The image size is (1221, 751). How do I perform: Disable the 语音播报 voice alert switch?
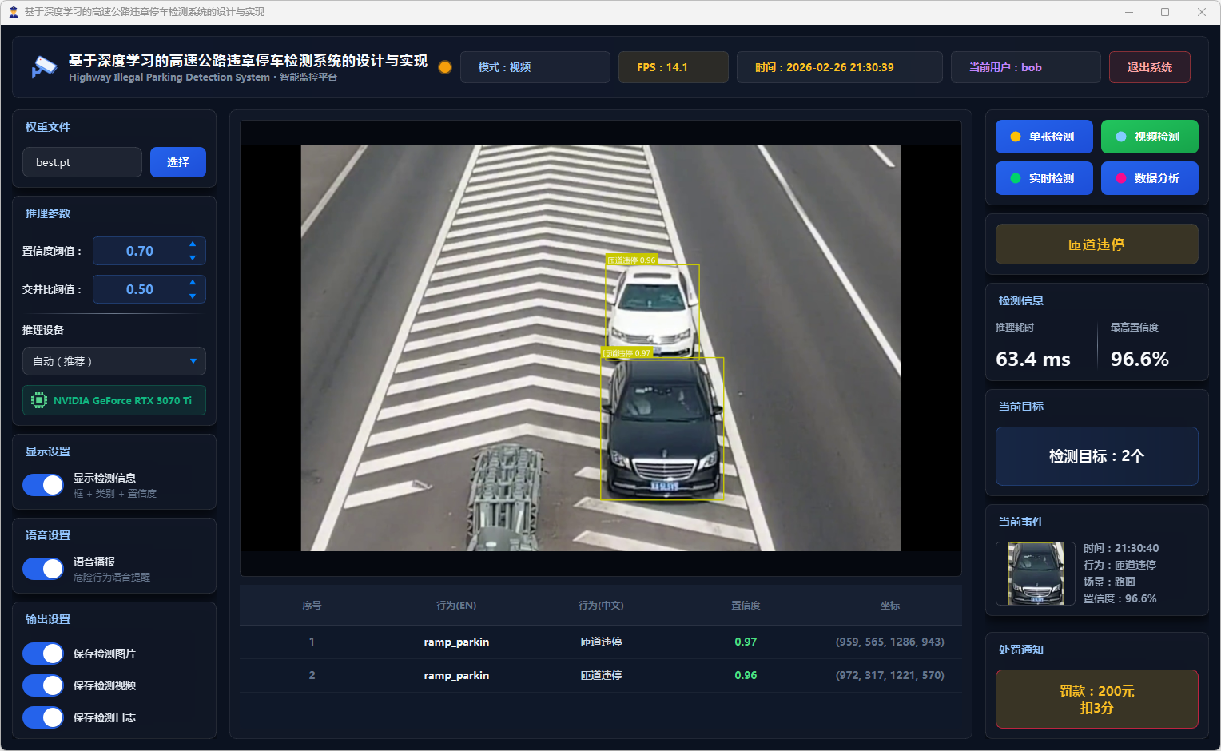(43, 569)
